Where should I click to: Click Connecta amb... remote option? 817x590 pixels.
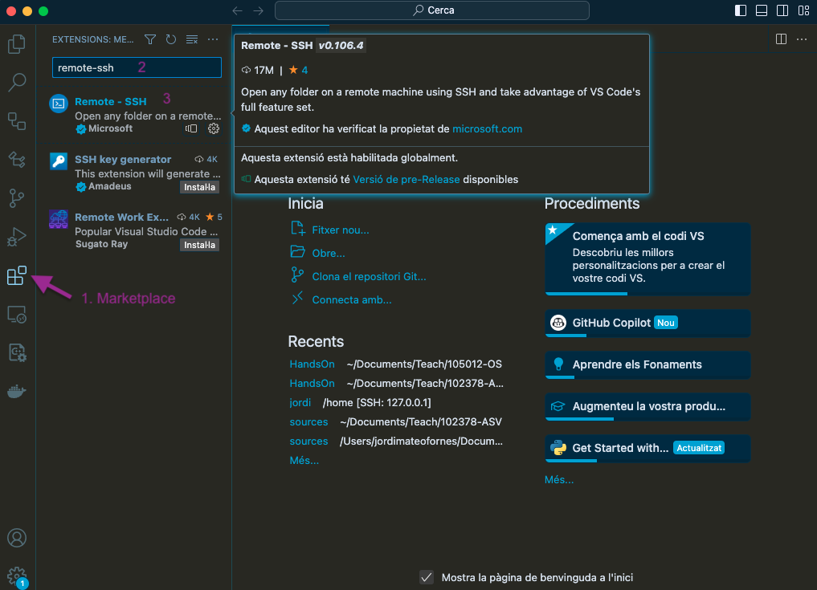pos(352,300)
